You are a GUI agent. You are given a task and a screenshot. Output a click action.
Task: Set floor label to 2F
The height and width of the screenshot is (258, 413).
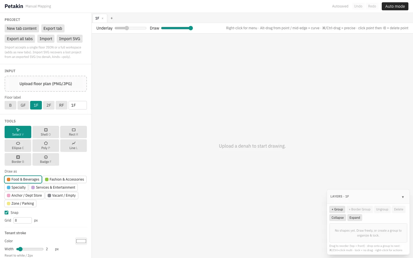tap(49, 105)
